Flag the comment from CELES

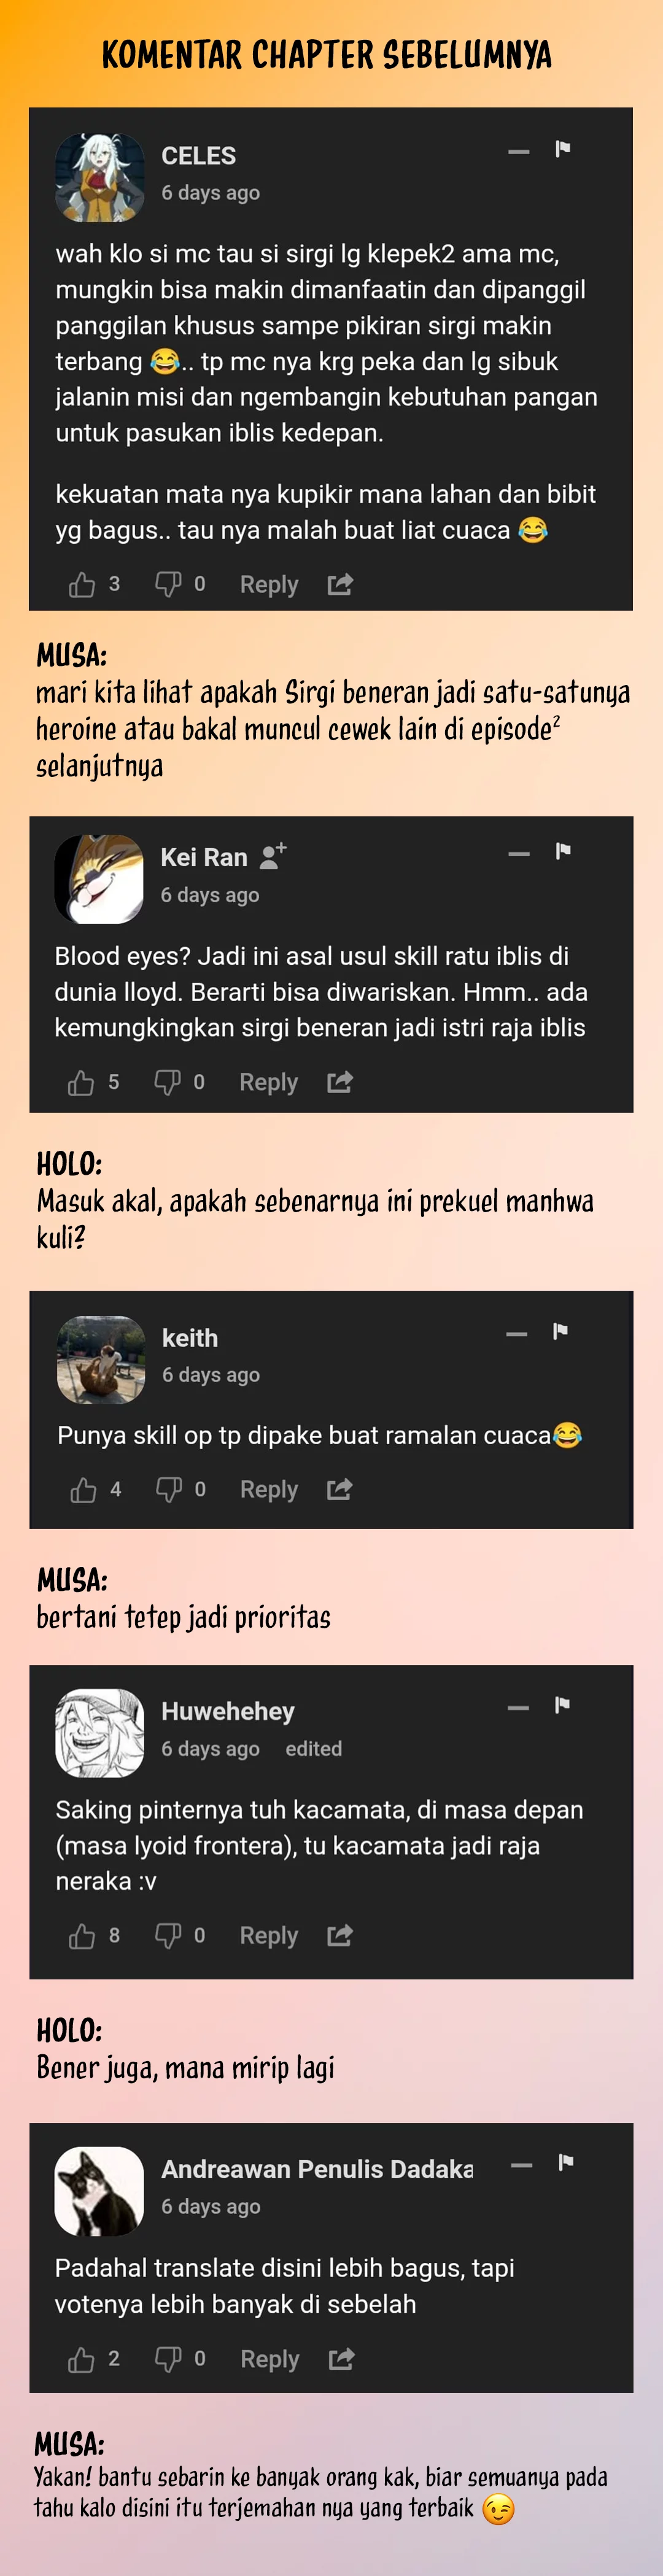click(x=563, y=149)
